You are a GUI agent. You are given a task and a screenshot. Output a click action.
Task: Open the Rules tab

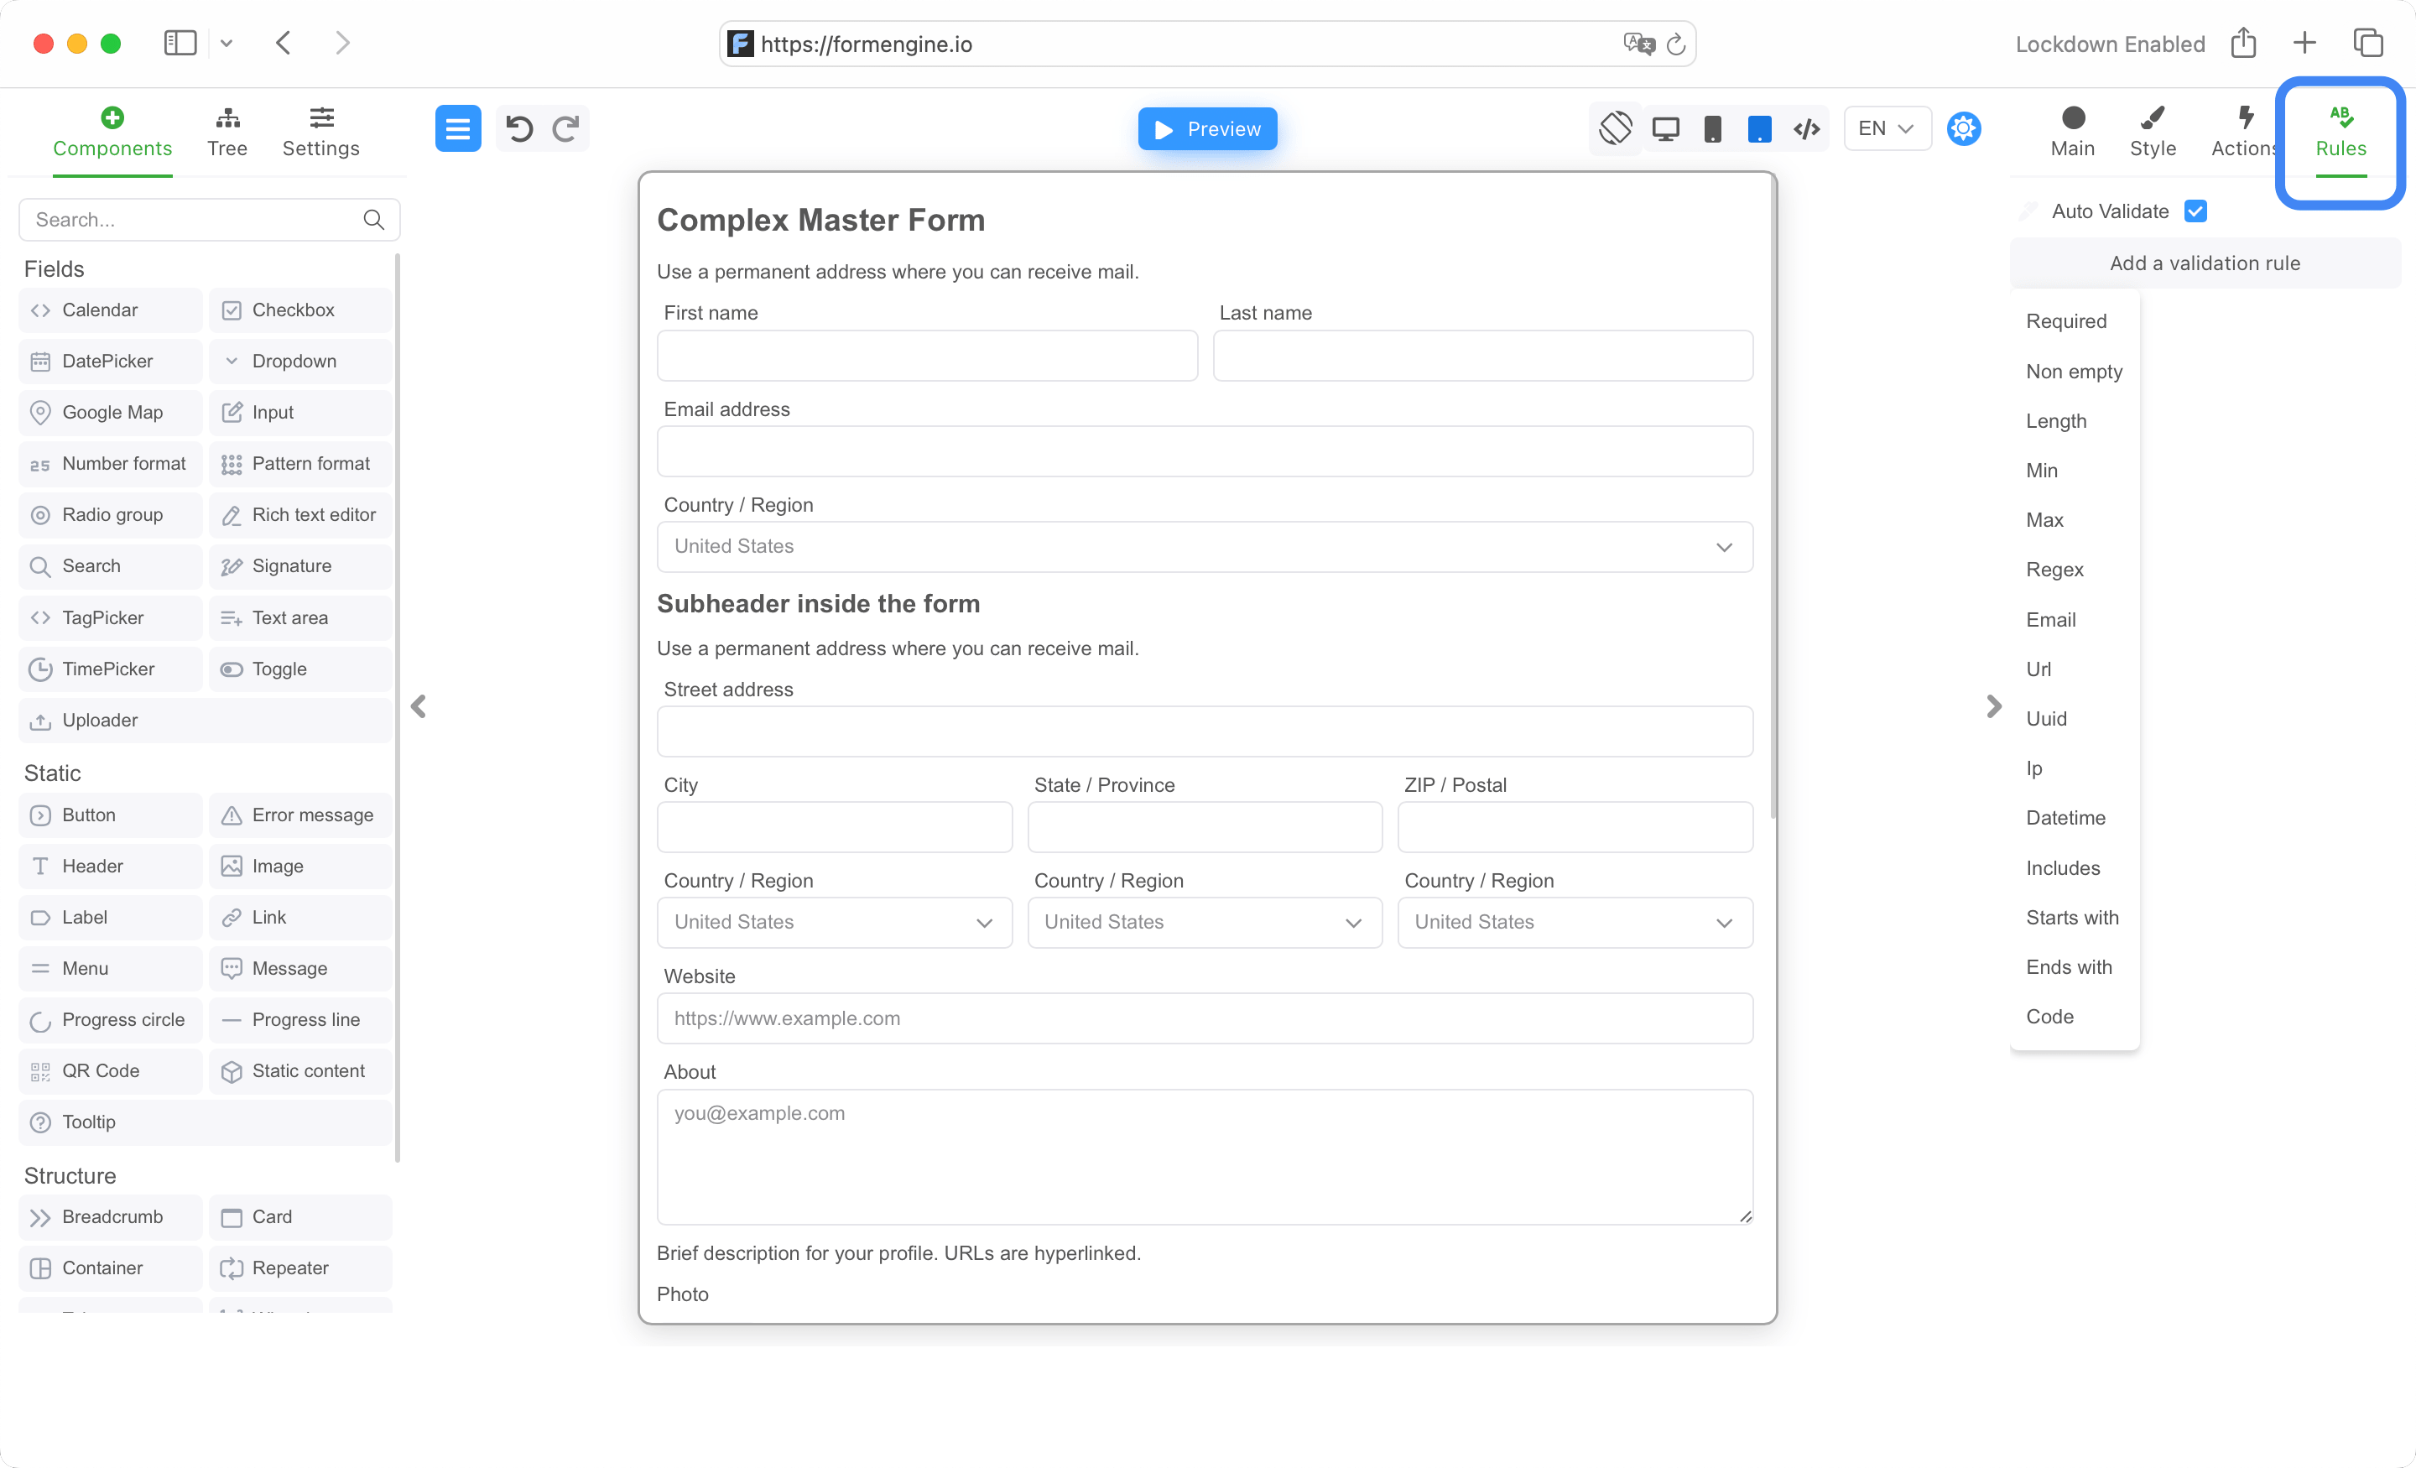pyautogui.click(x=2340, y=133)
